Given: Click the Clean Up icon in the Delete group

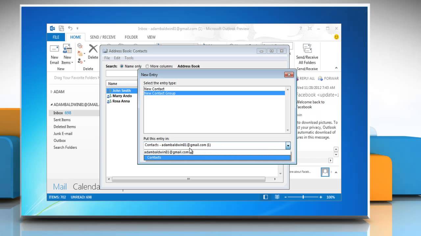Looking at the screenshot, I should (x=80, y=53).
